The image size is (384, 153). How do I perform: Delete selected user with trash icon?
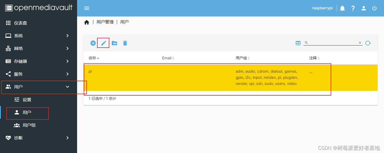125,43
